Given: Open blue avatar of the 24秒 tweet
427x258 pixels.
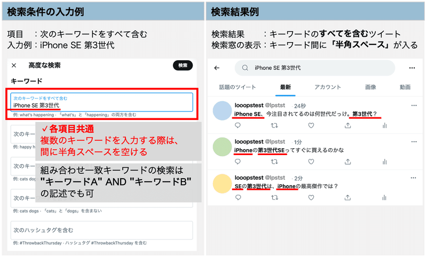Looking at the screenshot, I should tap(222, 111).
